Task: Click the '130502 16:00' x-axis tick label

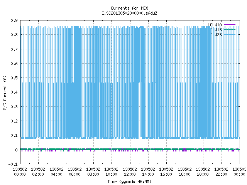Action: coord(166,172)
